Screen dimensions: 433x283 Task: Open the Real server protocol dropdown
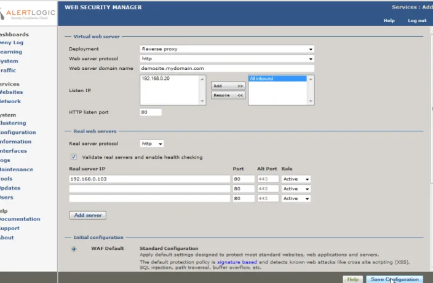[151, 144]
